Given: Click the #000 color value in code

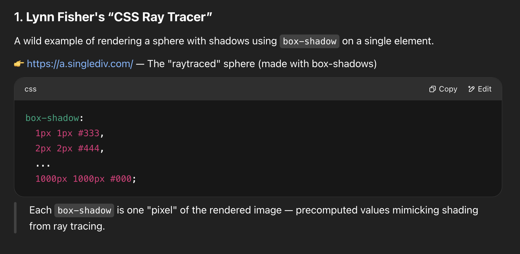Looking at the screenshot, I should point(121,179).
